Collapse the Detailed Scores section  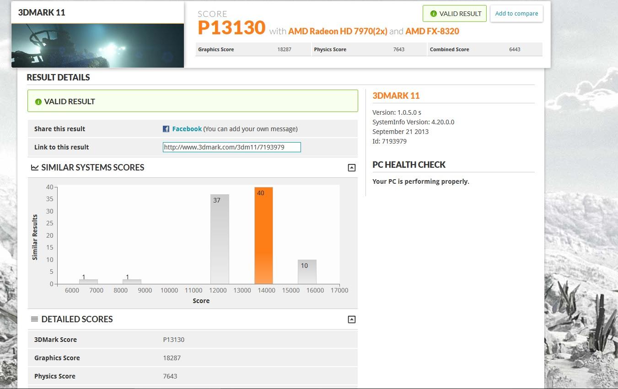(351, 320)
